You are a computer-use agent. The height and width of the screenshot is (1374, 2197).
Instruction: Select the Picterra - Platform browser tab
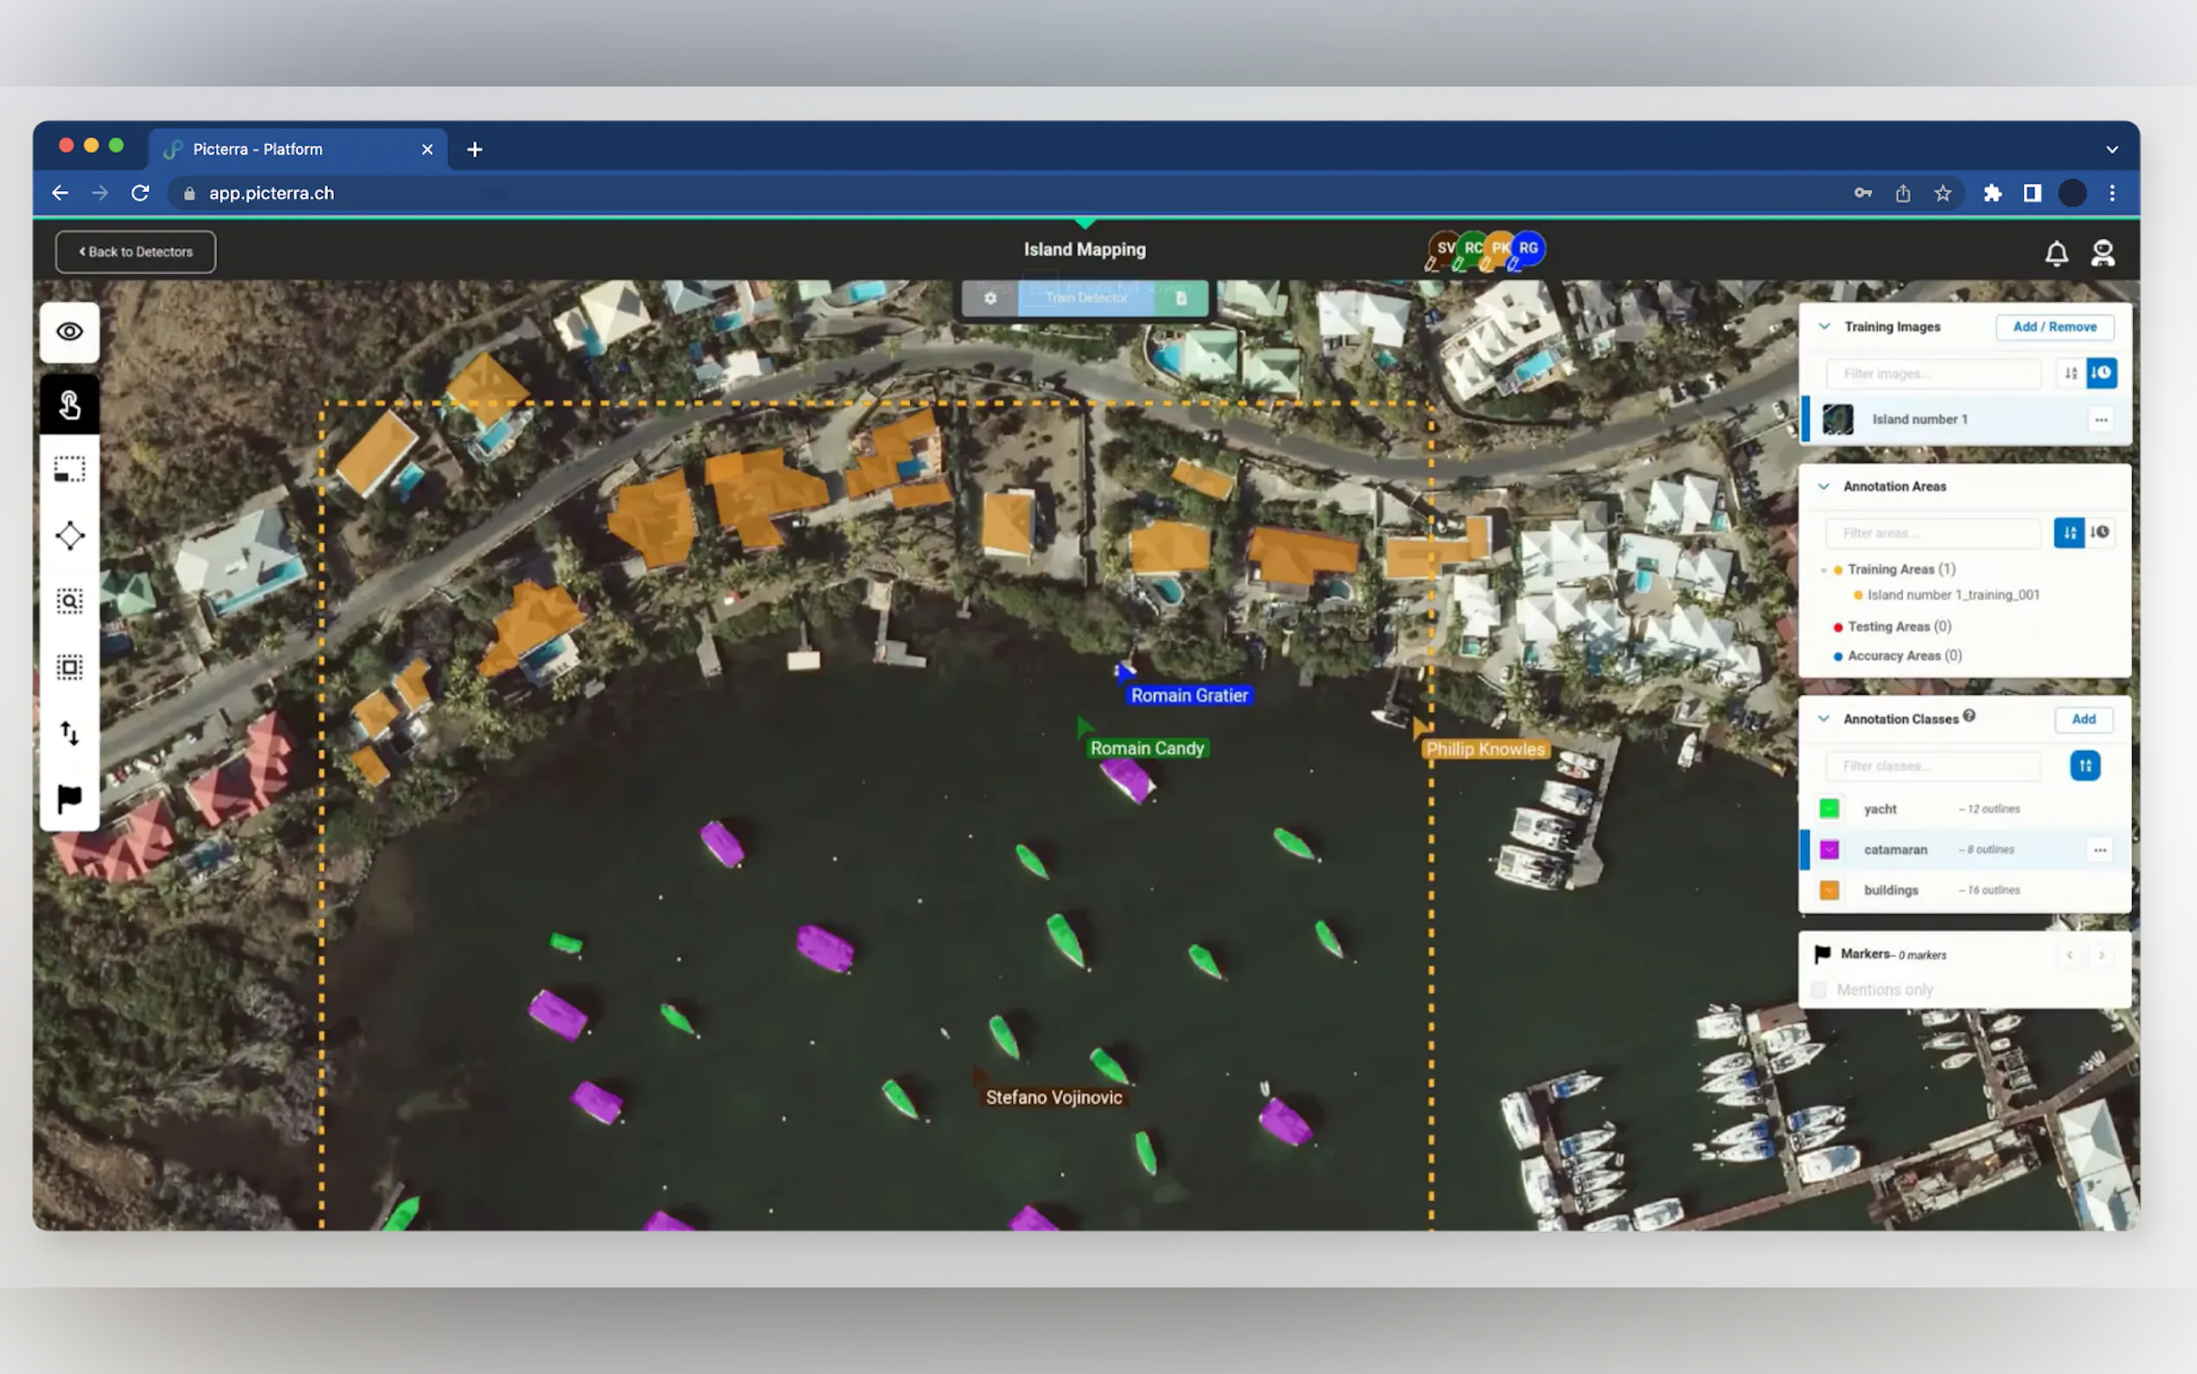(x=291, y=149)
